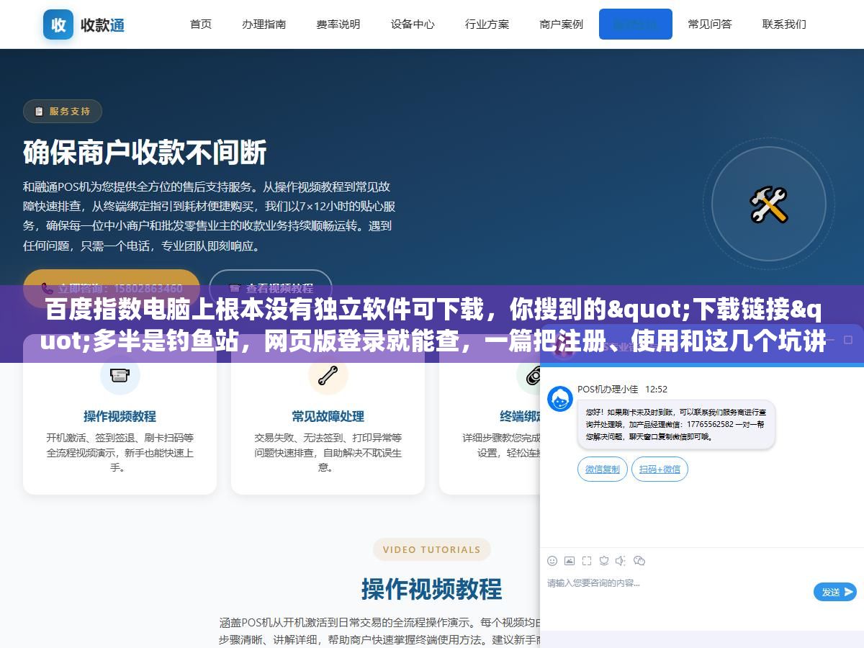Click the 和融通POS机 hero paragraph
864x648 pixels.
tap(209, 216)
